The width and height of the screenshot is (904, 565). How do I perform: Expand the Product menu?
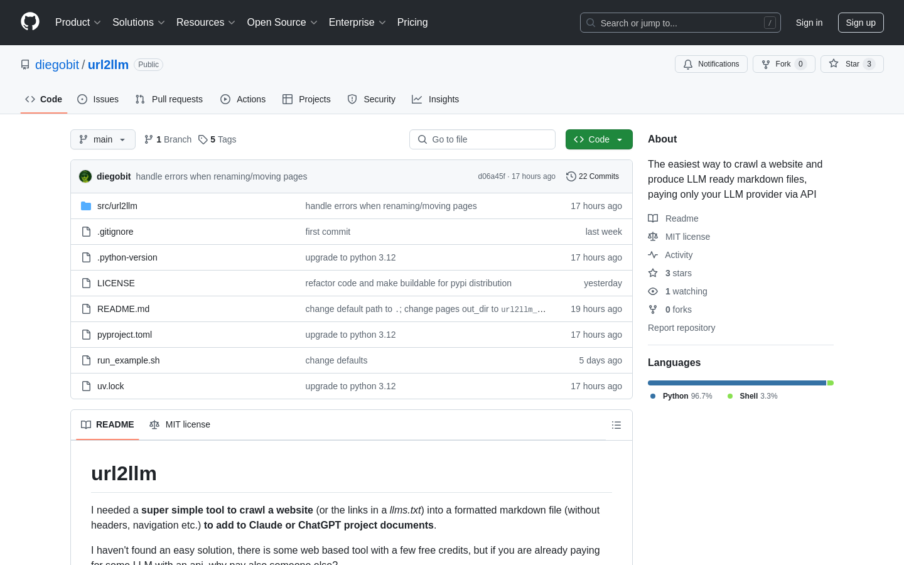[78, 22]
